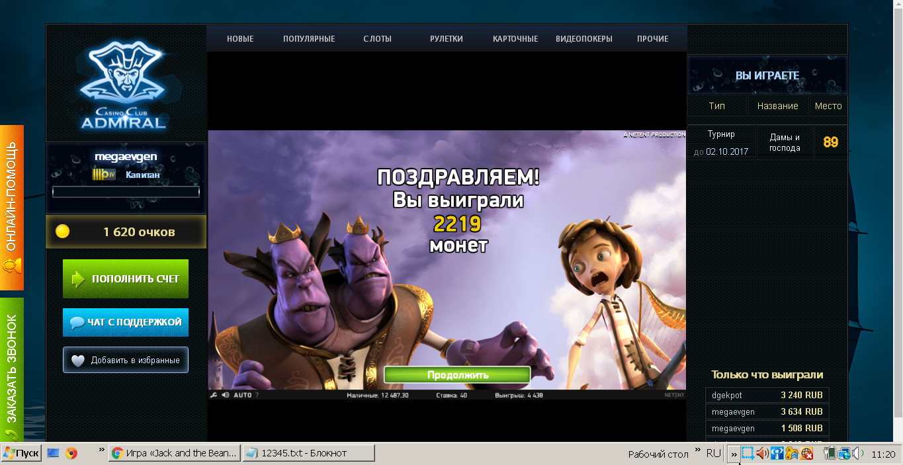Click the tournament place number 89
903x465 pixels.
click(831, 142)
